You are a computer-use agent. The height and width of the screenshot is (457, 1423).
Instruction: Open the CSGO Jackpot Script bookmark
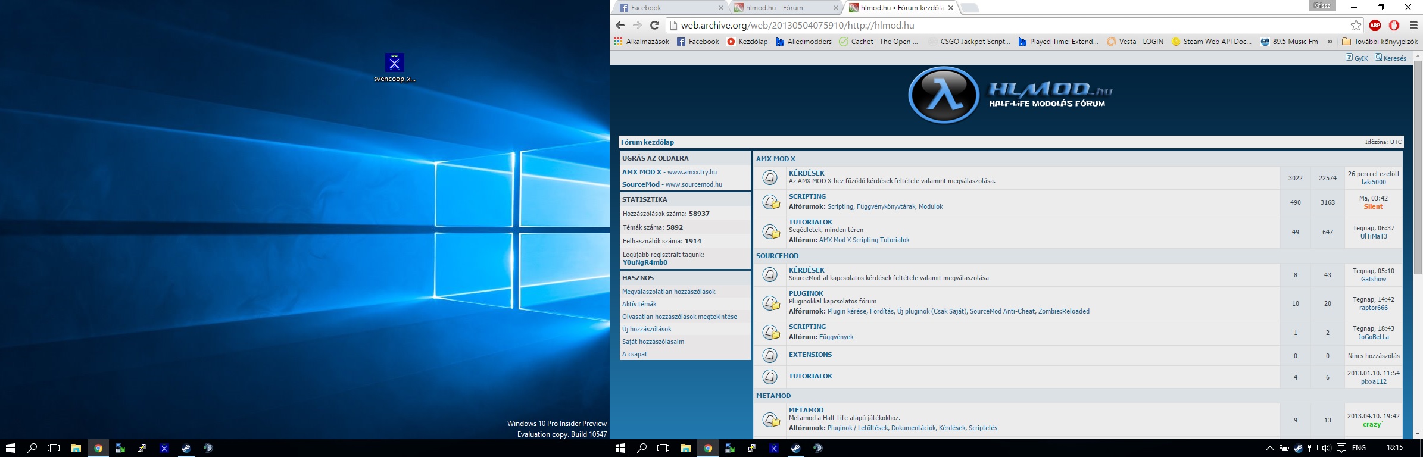pyautogui.click(x=969, y=42)
